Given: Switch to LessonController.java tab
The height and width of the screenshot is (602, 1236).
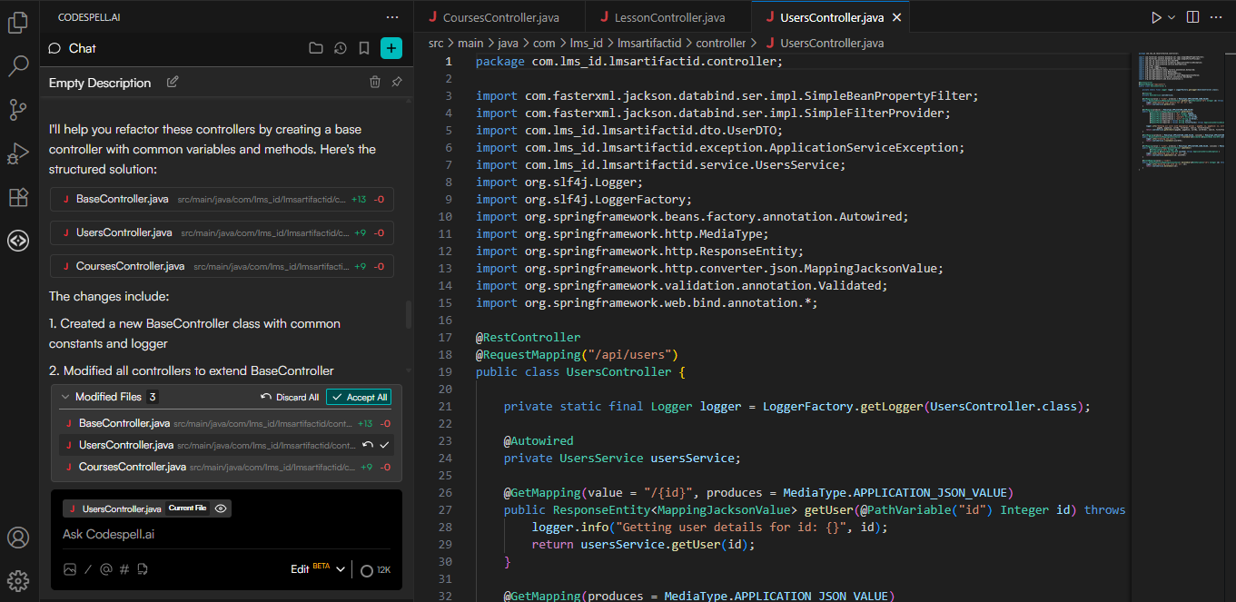Looking at the screenshot, I should click(668, 17).
